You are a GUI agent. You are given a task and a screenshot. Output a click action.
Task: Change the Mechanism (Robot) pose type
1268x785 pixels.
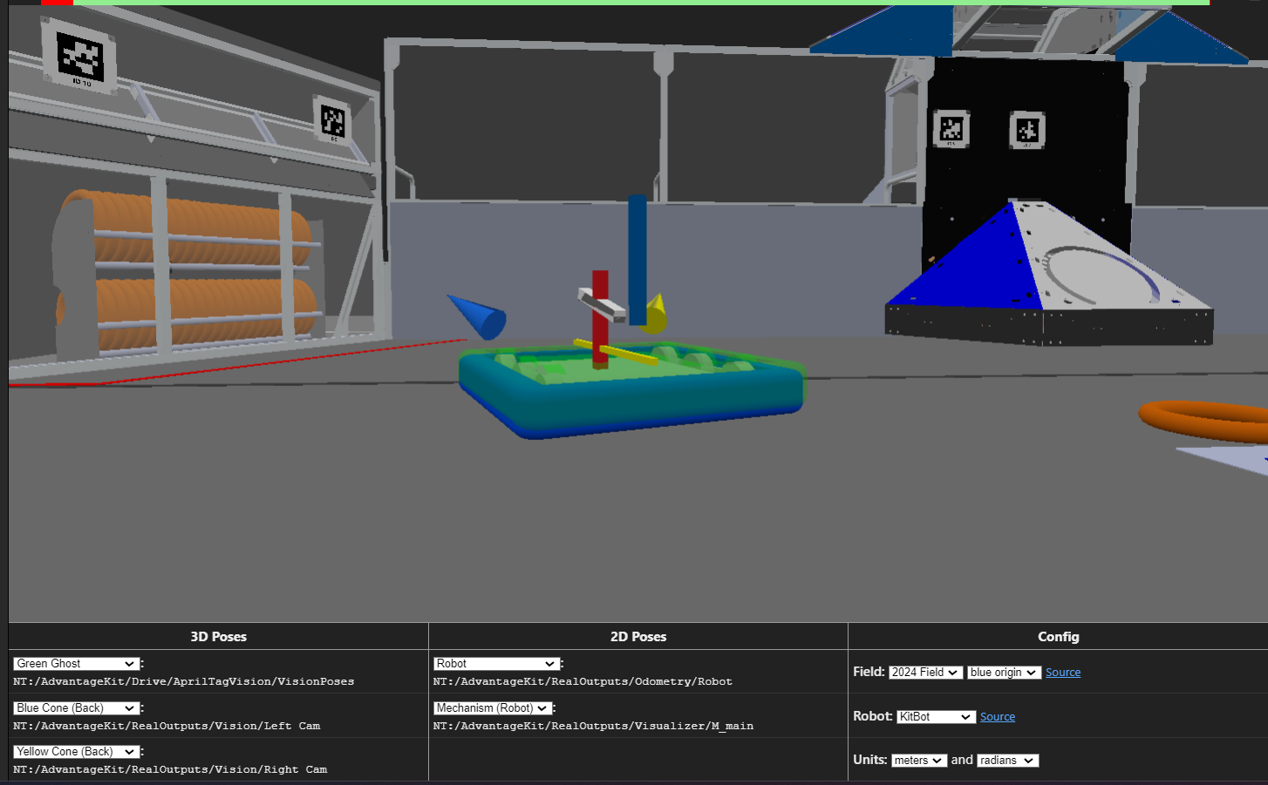coord(491,707)
